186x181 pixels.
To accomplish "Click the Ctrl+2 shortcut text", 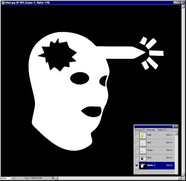I will point(169,150).
